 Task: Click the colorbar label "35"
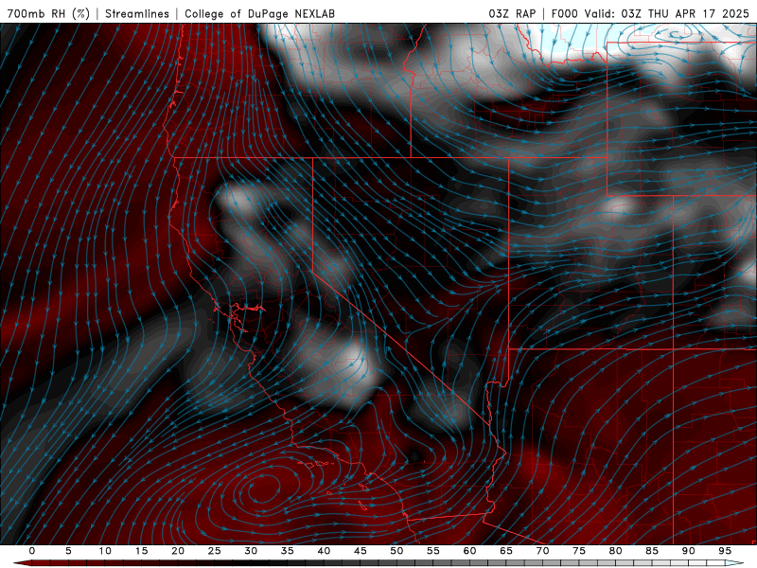pos(288,551)
